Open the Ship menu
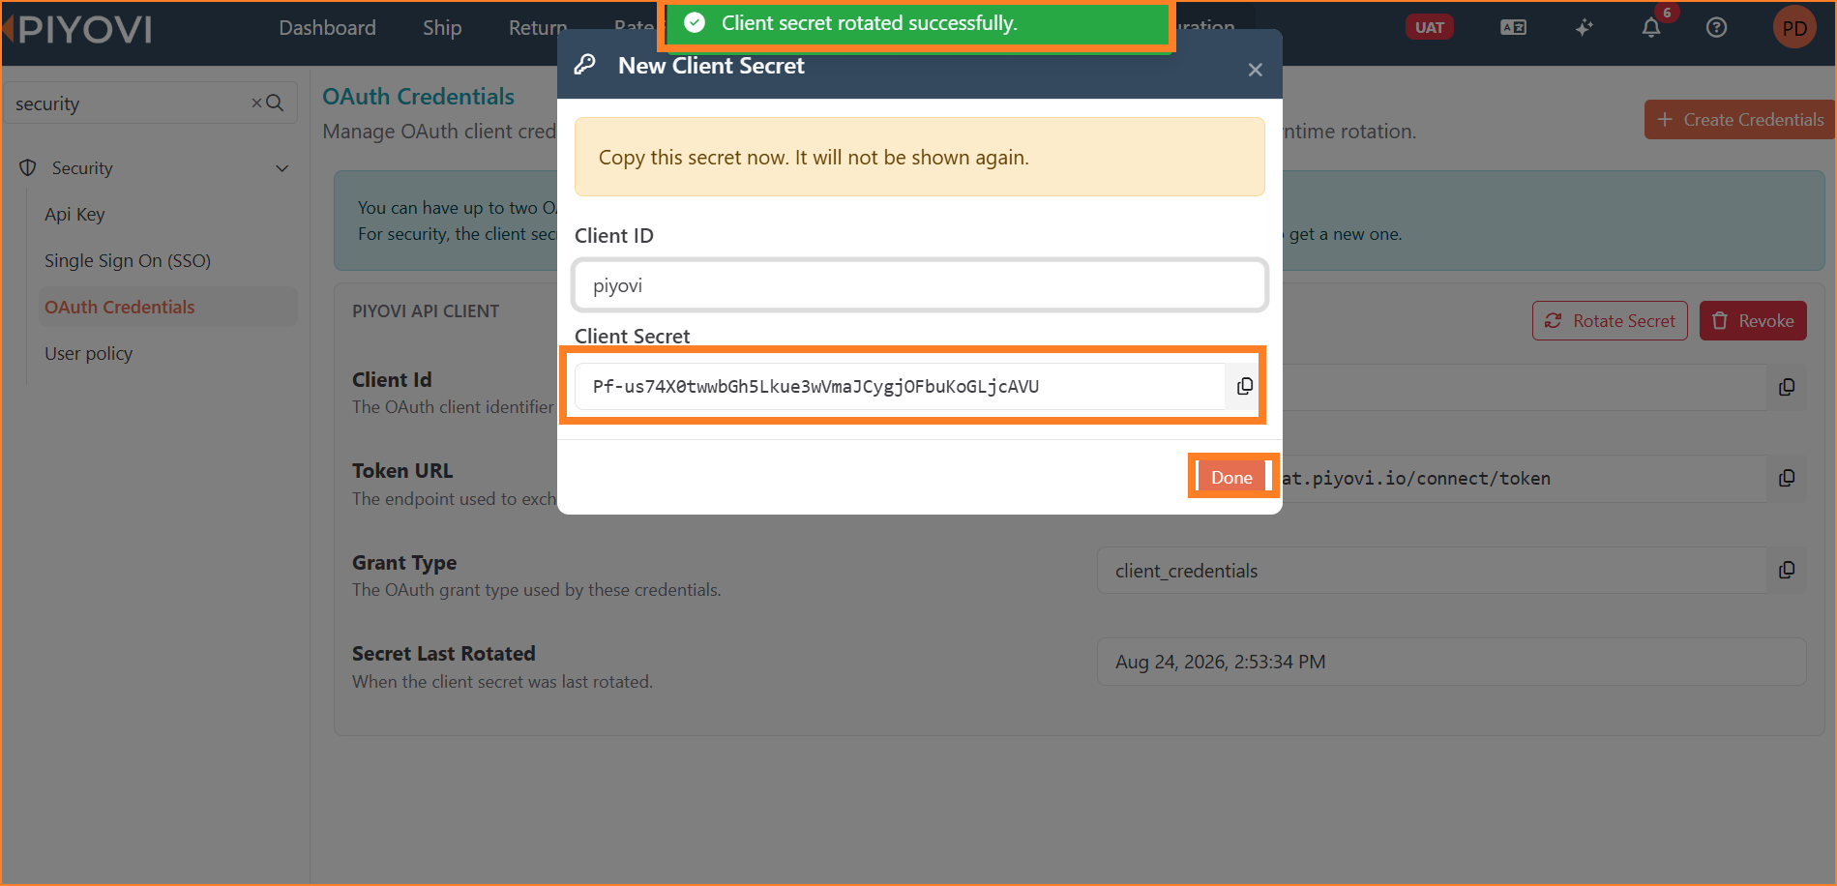The image size is (1837, 886). tap(442, 28)
